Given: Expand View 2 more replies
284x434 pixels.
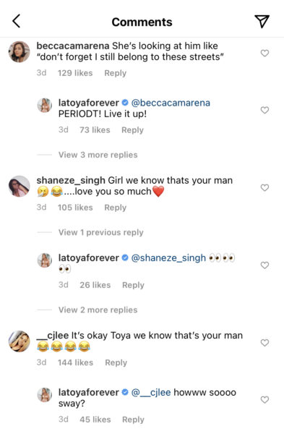Looking at the screenshot, I should click(98, 310).
